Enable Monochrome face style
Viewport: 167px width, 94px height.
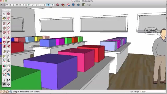(52, 5)
